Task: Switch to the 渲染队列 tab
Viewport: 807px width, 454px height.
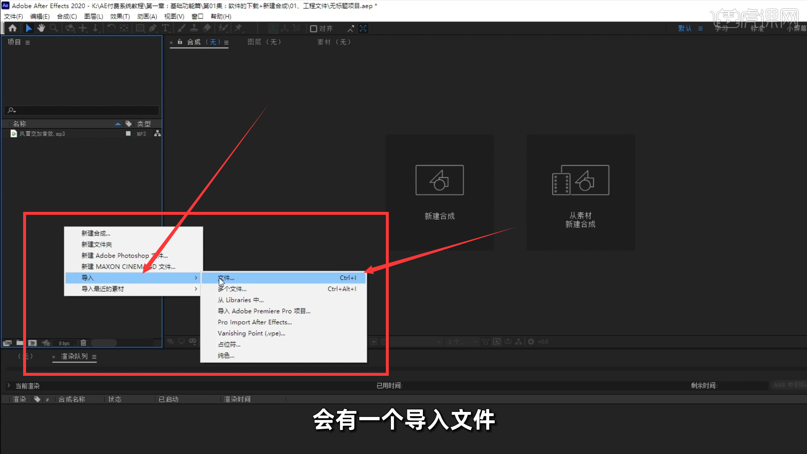Action: point(74,356)
